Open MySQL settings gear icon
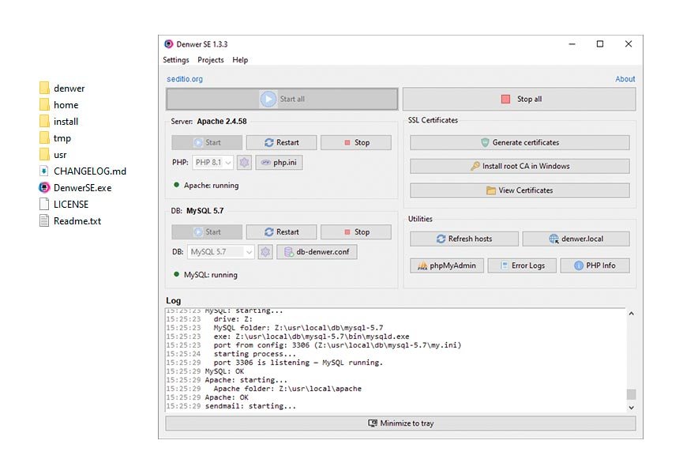Image resolution: width=683 pixels, height=474 pixels. (265, 252)
